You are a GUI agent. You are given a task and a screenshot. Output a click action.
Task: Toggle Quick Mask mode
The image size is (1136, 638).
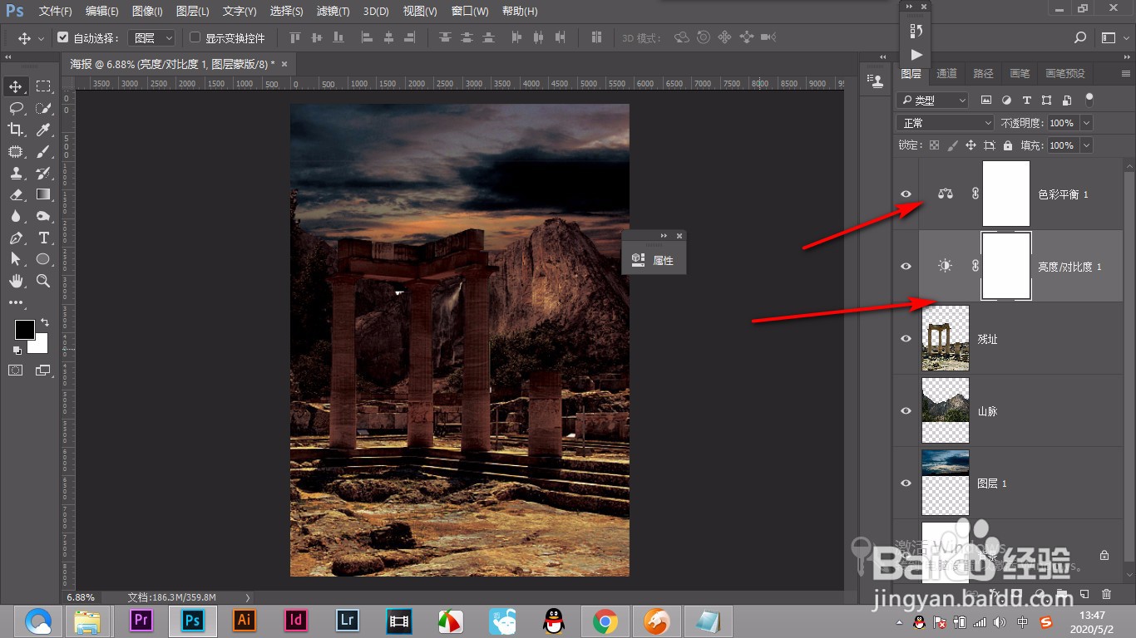[x=16, y=371]
